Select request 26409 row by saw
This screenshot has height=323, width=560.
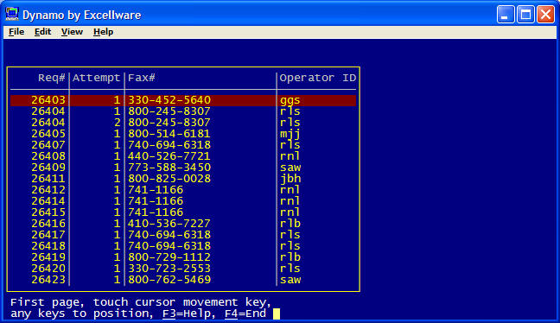183,168
